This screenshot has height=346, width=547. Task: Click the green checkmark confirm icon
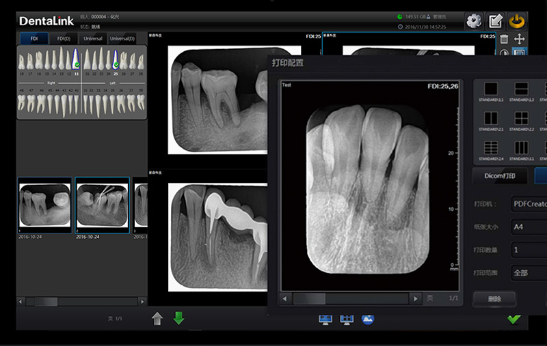coord(513,319)
